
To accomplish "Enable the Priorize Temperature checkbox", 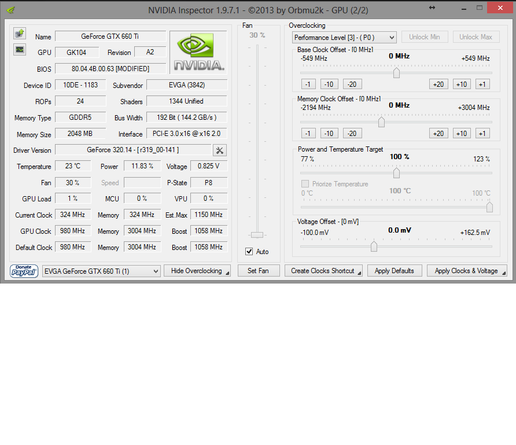I will (305, 183).
